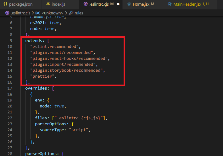Click the ESLint icon in the breadcrumb
This screenshot has height=156, width=223.
click(x=7, y=13)
